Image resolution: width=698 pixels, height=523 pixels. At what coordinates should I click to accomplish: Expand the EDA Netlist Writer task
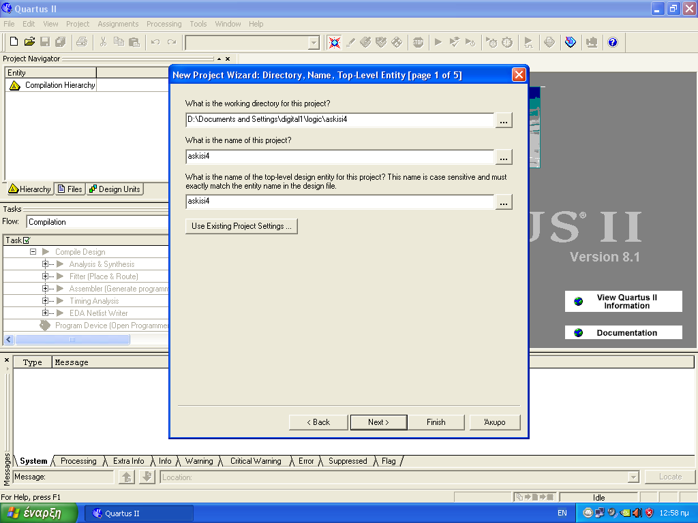[x=46, y=313]
